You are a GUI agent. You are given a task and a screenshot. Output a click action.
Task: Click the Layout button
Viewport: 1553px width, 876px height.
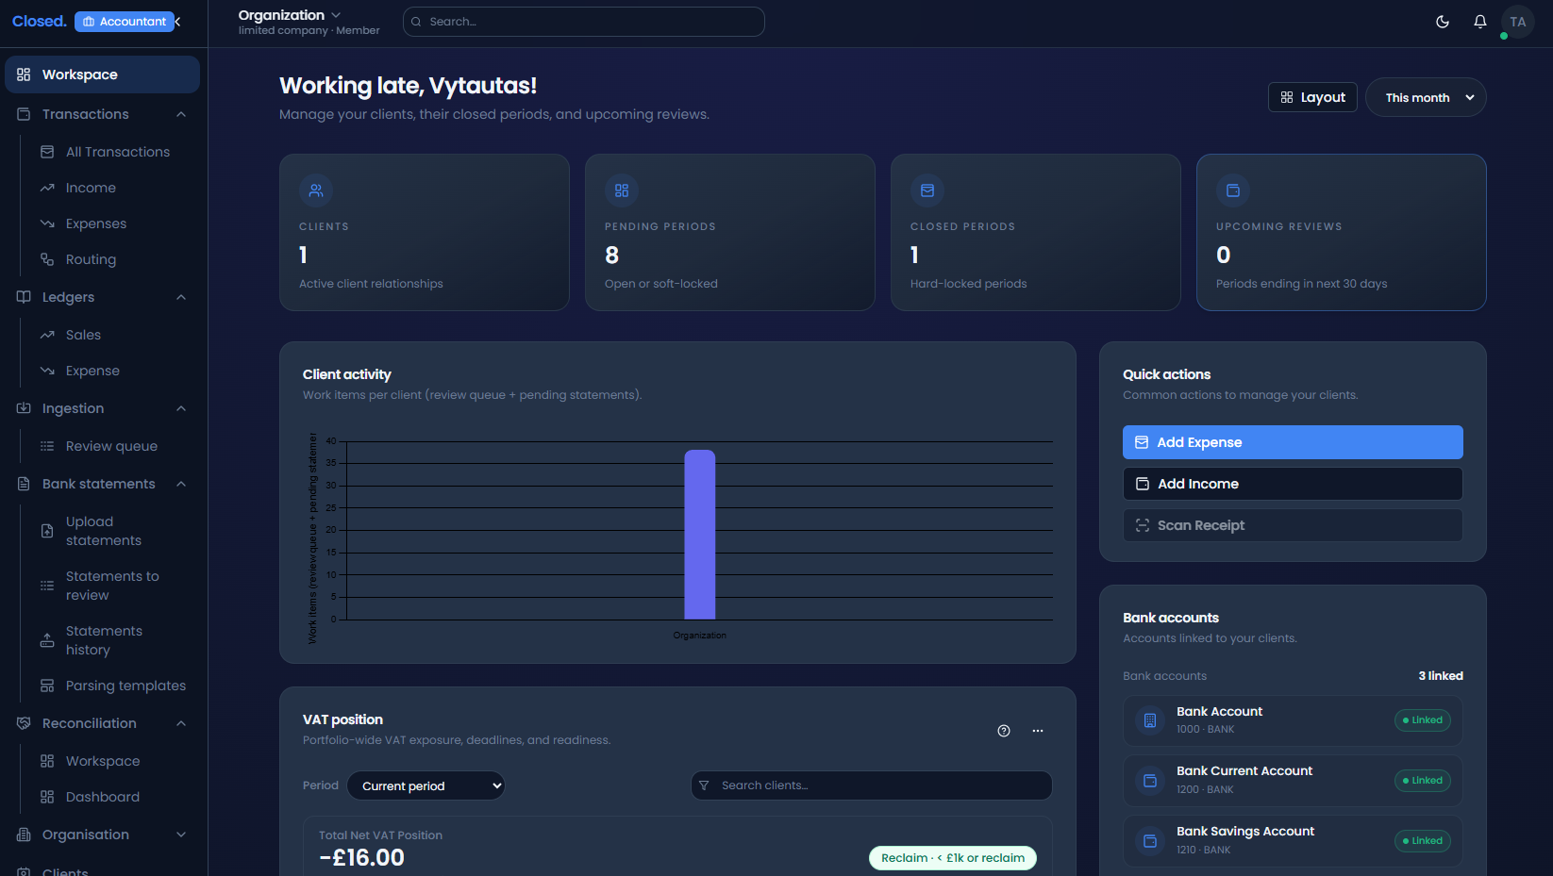click(x=1312, y=97)
